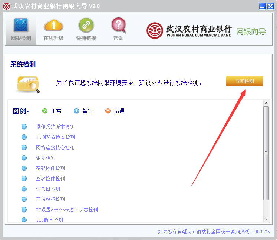Screen dimensions: 277x240
Task: Click the 网银检测 tab label
Action: pos(21,38)
